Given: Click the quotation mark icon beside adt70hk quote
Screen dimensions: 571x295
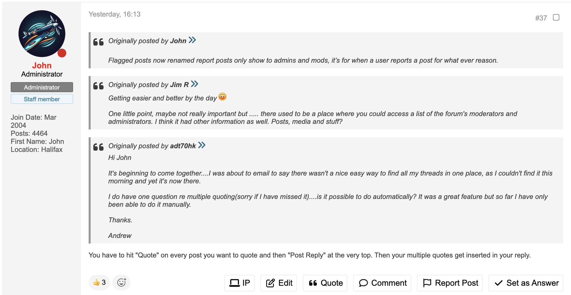Looking at the screenshot, I should pos(98,147).
